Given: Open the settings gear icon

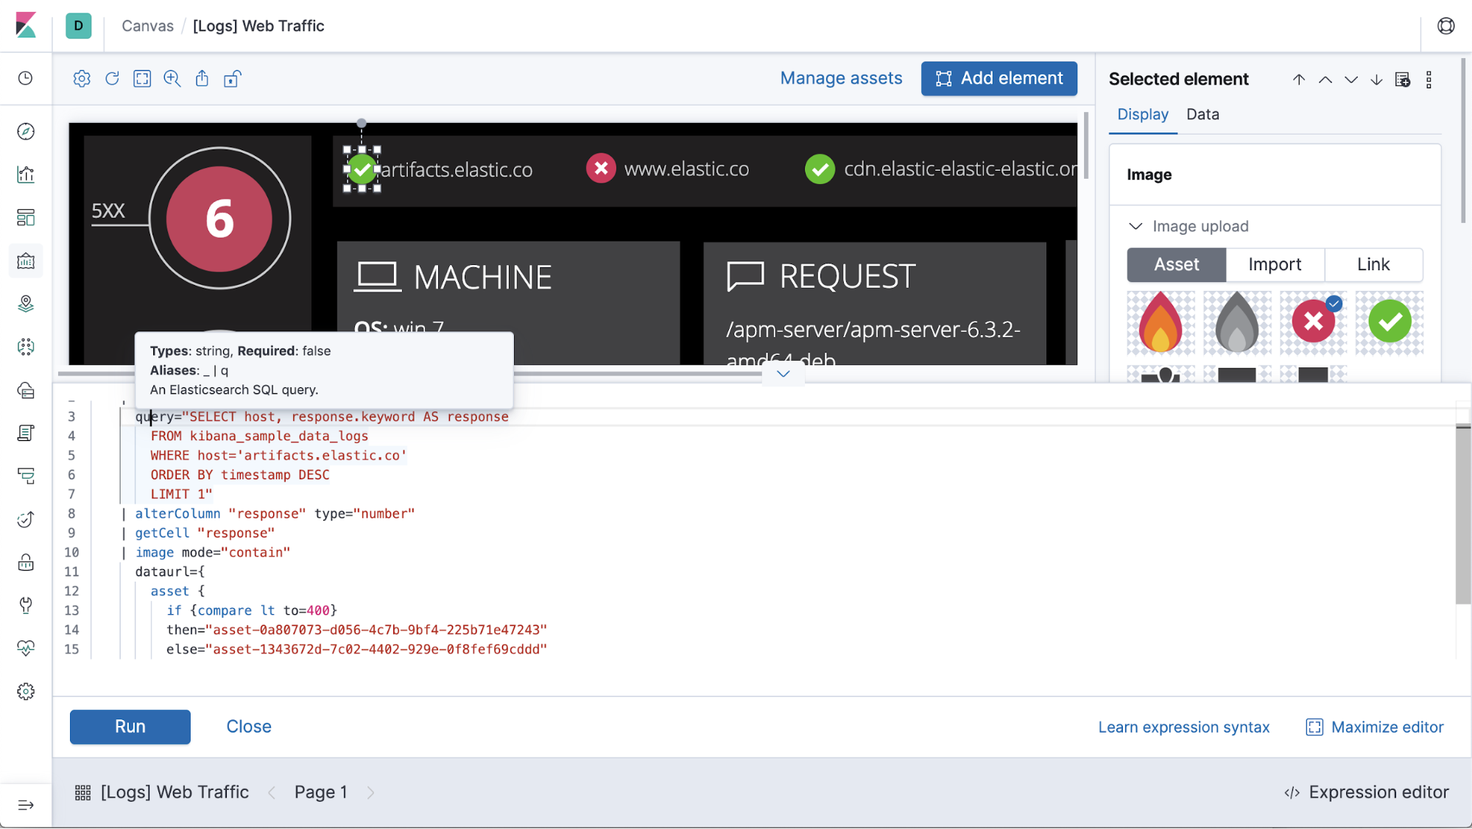Looking at the screenshot, I should pos(82,78).
